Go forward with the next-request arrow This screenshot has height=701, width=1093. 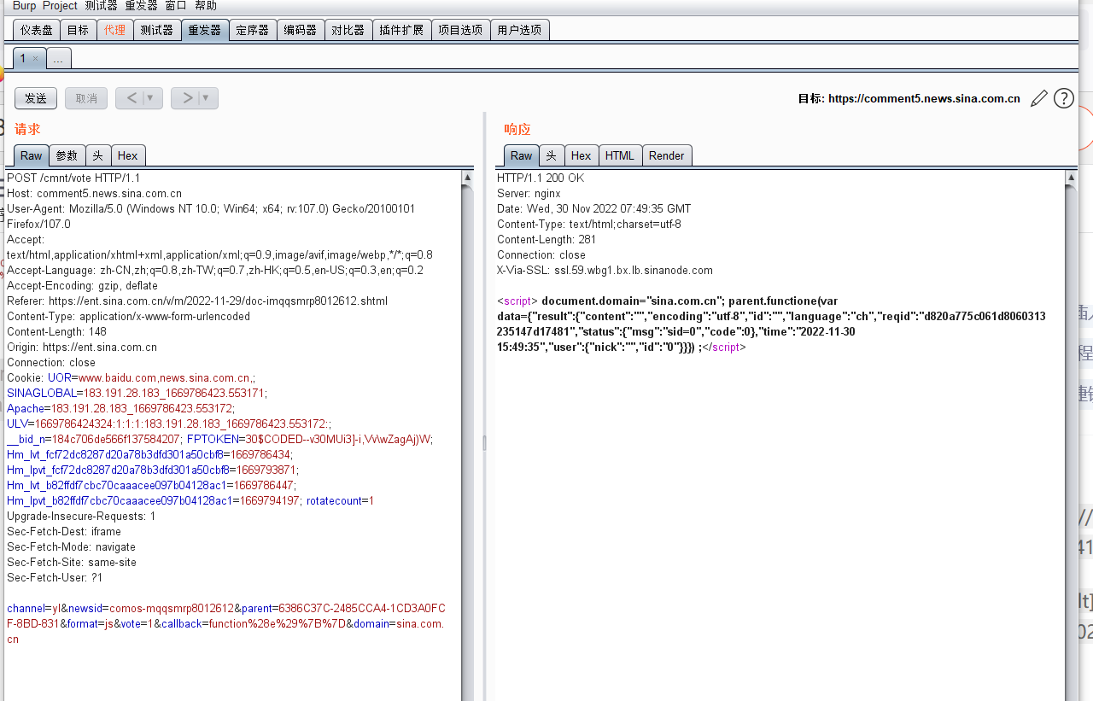click(x=187, y=98)
